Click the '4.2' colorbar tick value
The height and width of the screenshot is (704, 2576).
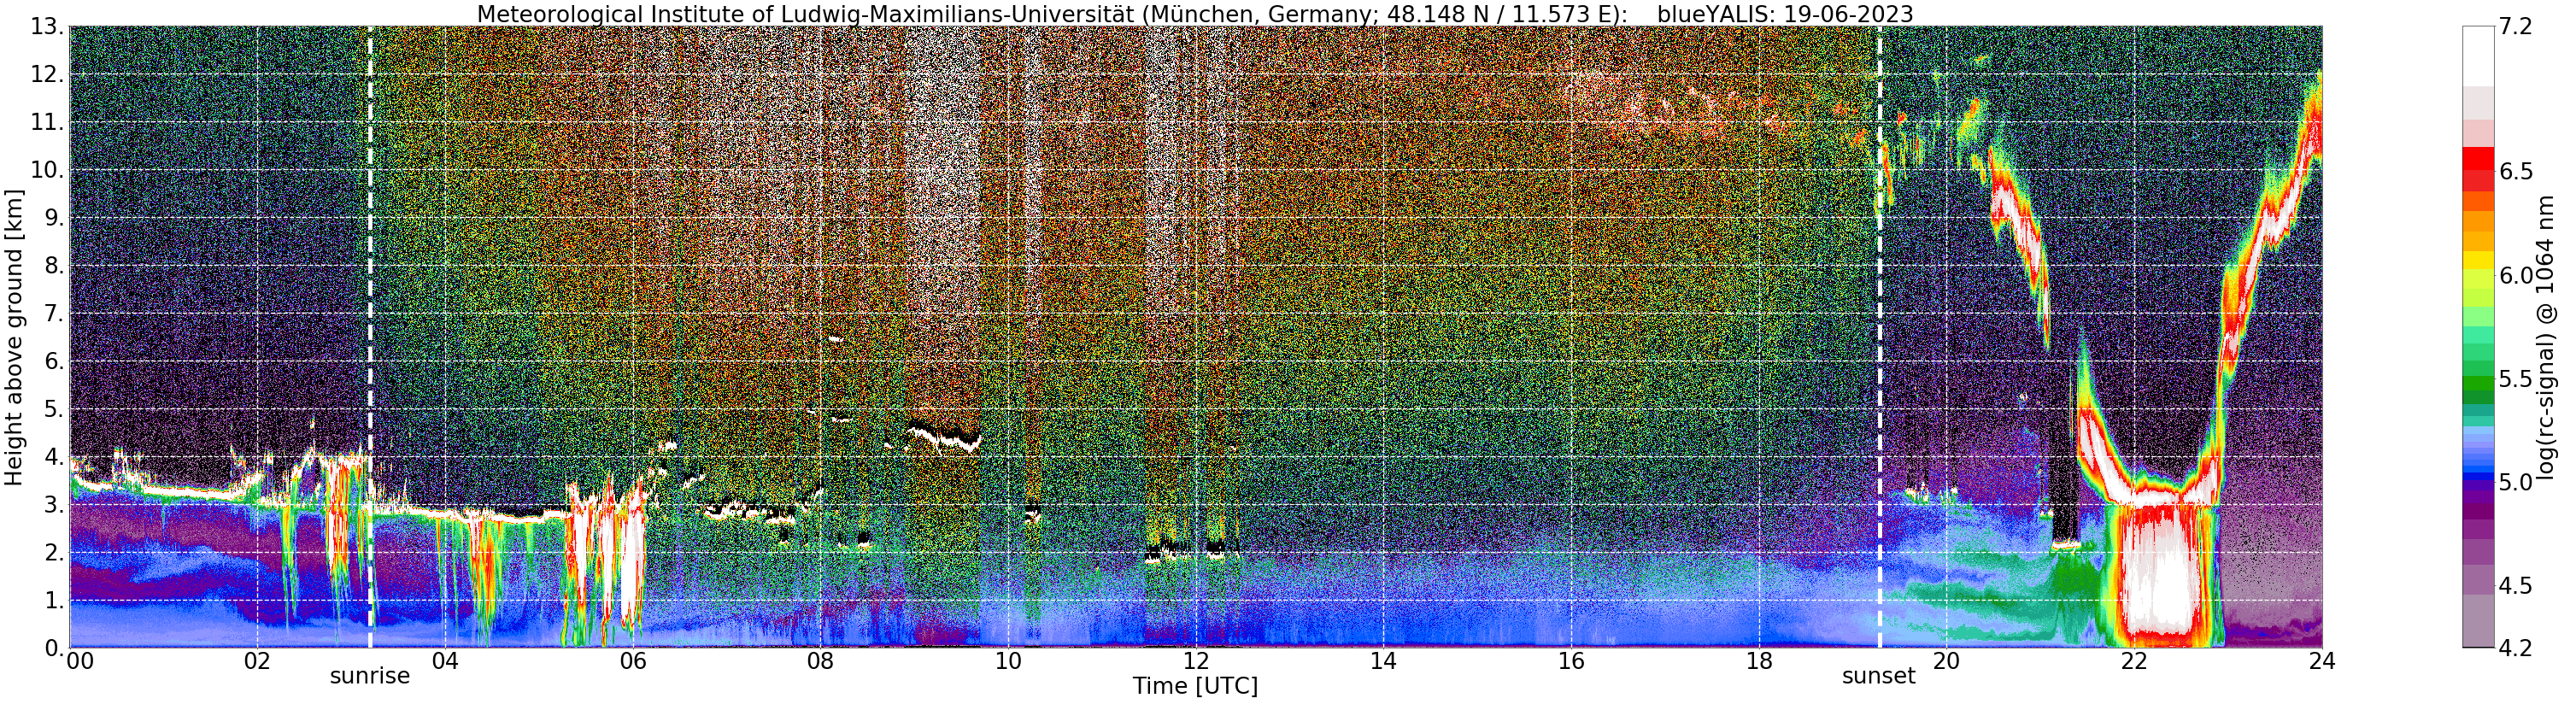[2515, 648]
